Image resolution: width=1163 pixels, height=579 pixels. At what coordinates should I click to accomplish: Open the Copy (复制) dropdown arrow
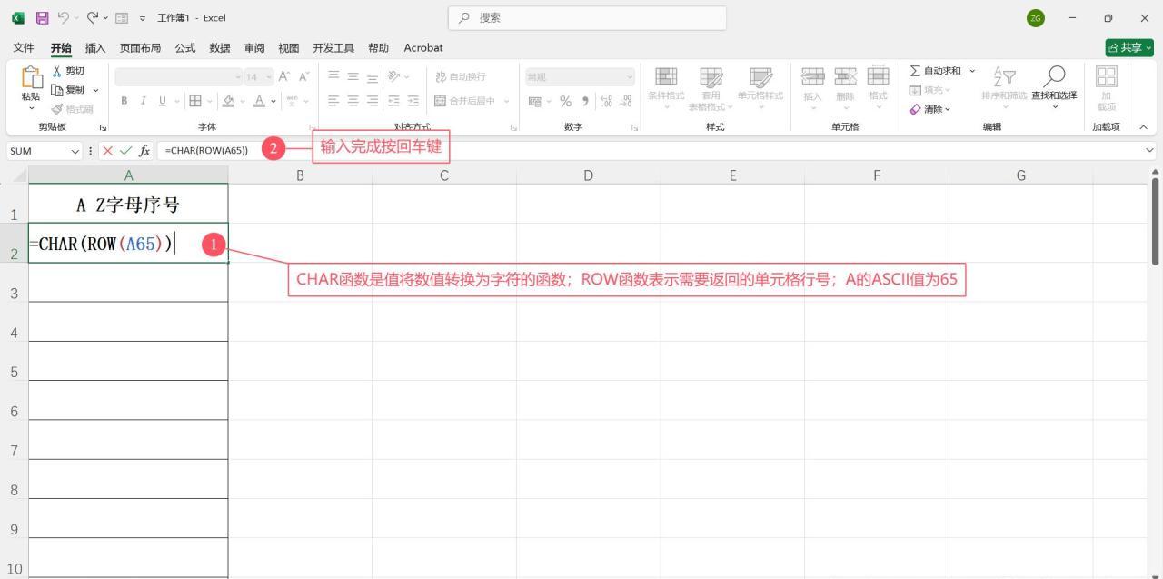pyautogui.click(x=96, y=90)
